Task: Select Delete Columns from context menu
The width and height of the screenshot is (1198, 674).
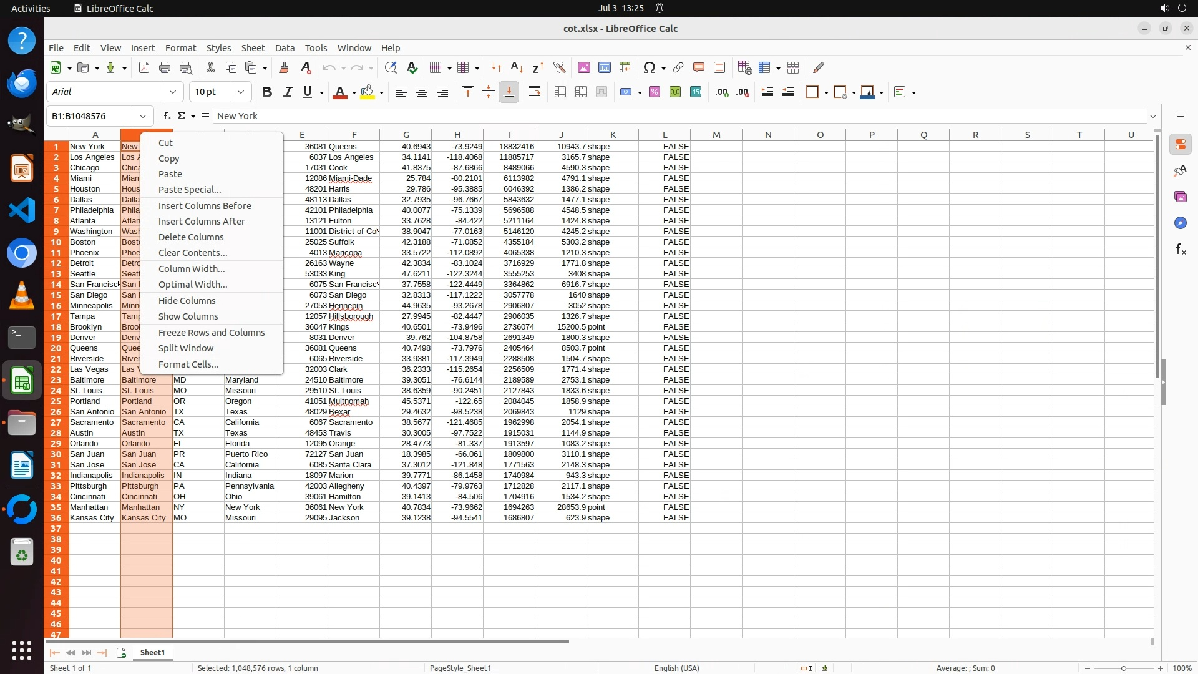Action: [190, 237]
